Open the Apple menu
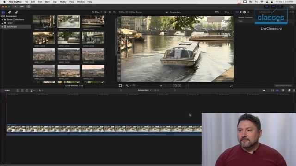 point(4,2)
